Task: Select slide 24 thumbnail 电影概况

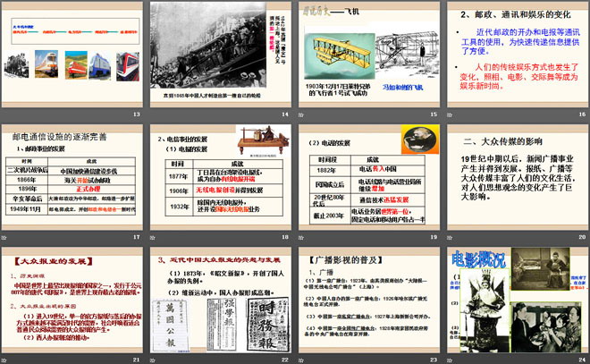Action: point(518,300)
